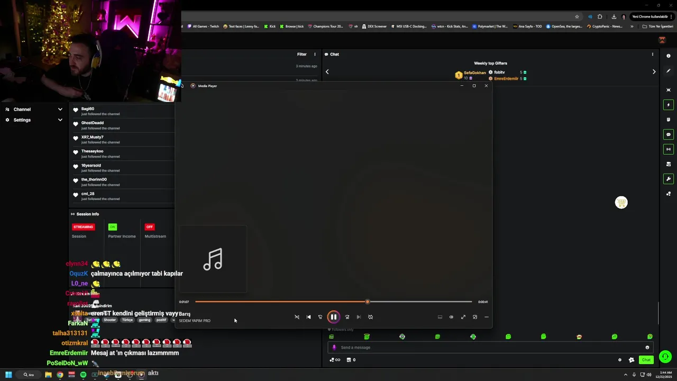Screen dimensions: 677x381
Task: Open the Media Player equalizer/cast panel icon
Action: point(440,317)
